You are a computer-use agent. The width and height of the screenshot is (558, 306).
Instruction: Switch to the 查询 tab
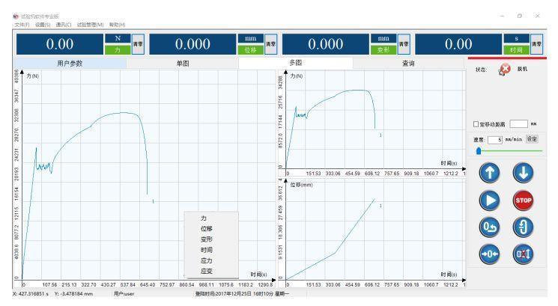pyautogui.click(x=409, y=64)
